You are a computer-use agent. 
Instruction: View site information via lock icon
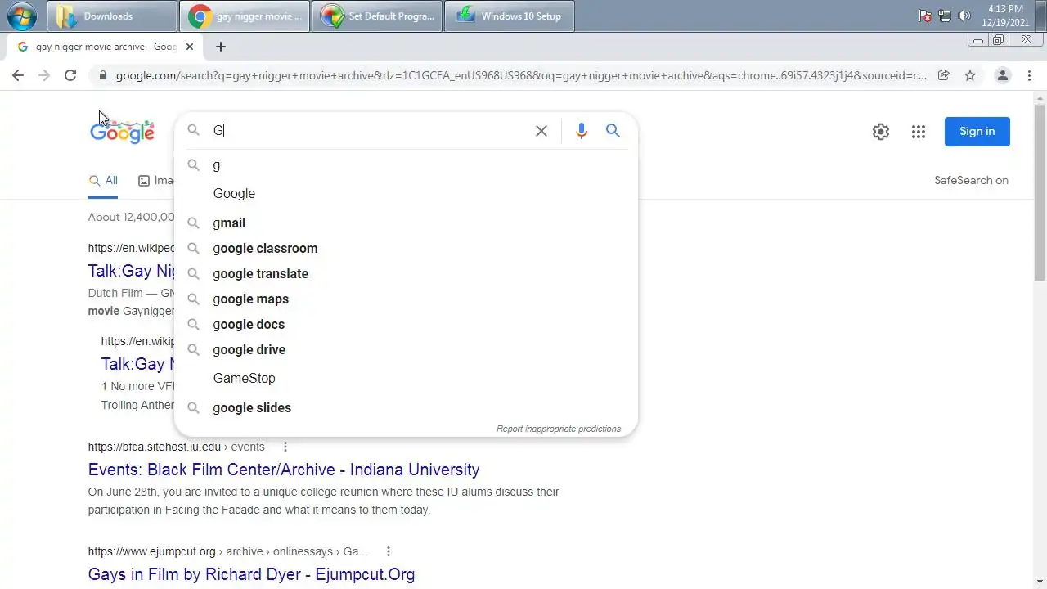(102, 75)
